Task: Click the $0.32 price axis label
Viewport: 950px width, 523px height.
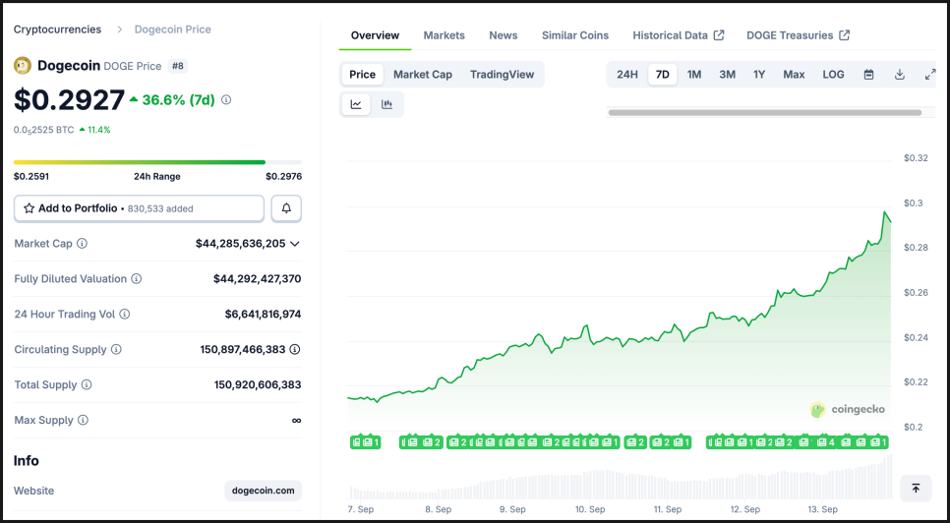Action: [x=916, y=158]
